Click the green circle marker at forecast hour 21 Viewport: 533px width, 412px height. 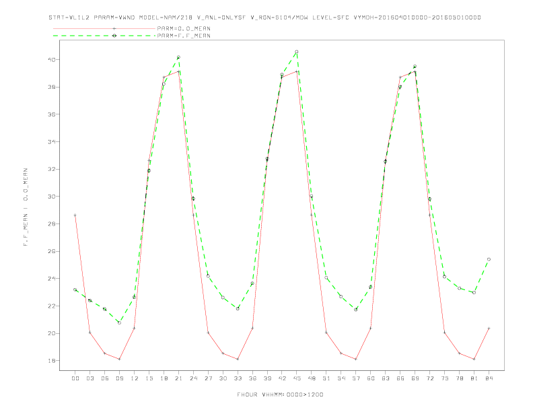pyautogui.click(x=178, y=57)
